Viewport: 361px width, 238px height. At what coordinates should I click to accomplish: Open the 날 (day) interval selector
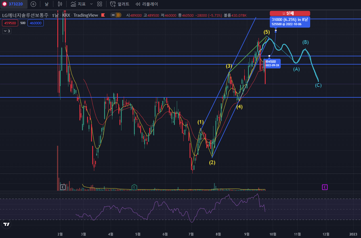47,4
